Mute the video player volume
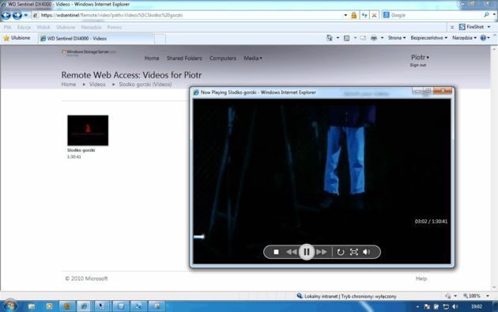 367,252
